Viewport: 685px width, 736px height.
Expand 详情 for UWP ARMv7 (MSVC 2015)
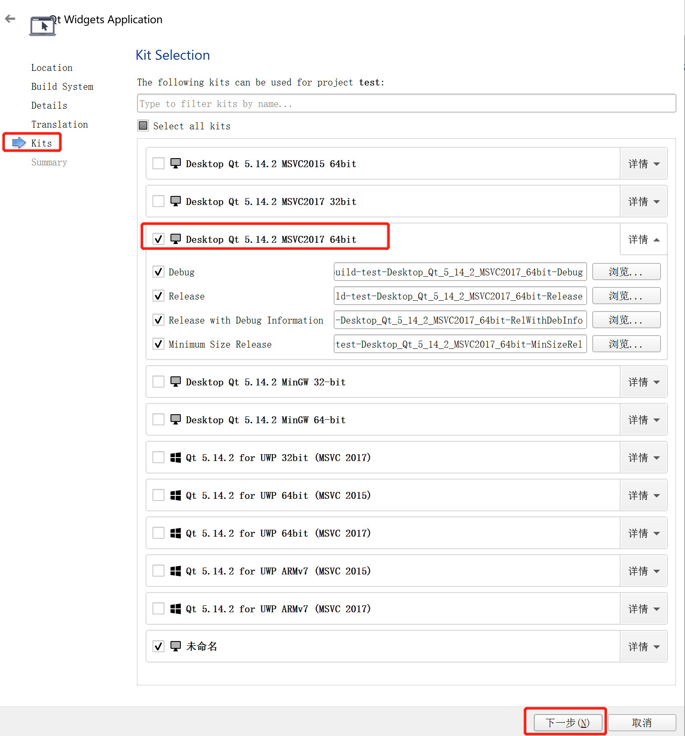tap(643, 571)
